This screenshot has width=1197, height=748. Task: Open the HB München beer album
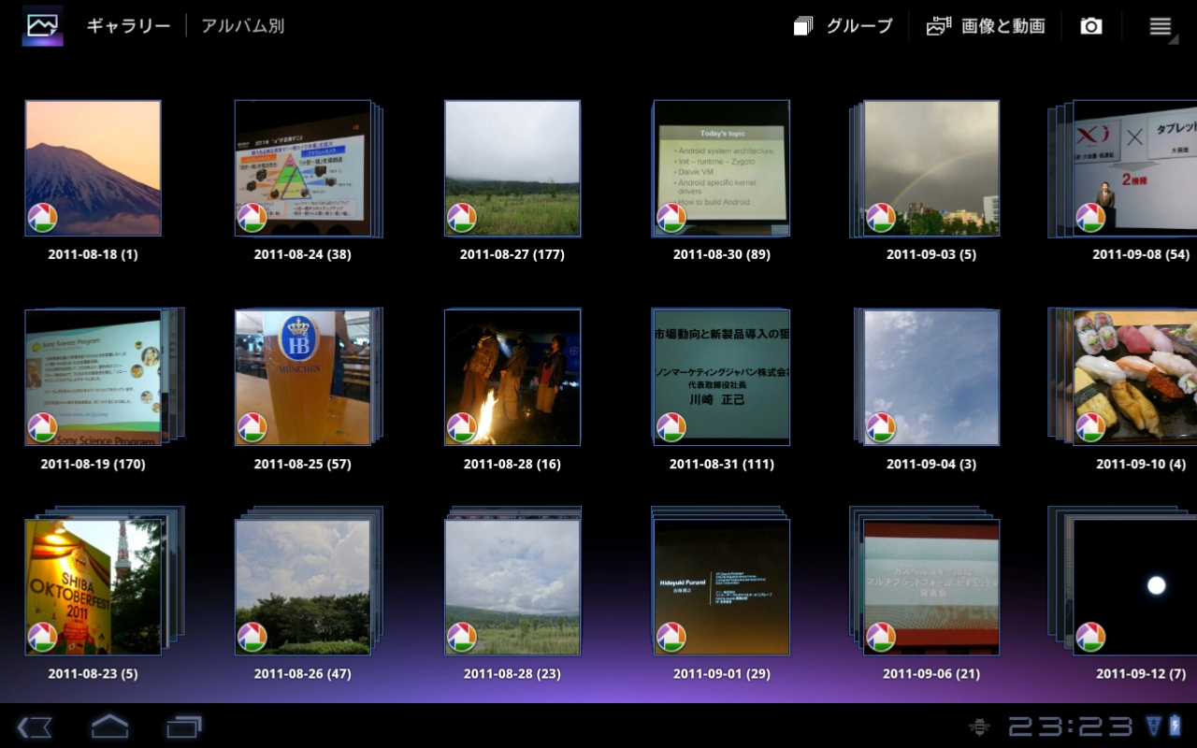point(303,378)
